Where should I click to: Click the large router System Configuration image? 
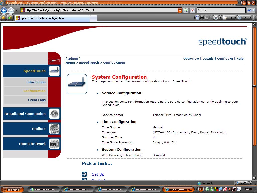77,84
